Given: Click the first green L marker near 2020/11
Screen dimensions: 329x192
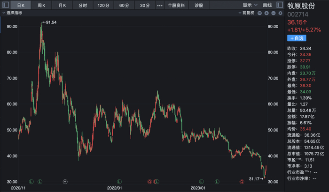Looking at the screenshot, I should [31, 181].
